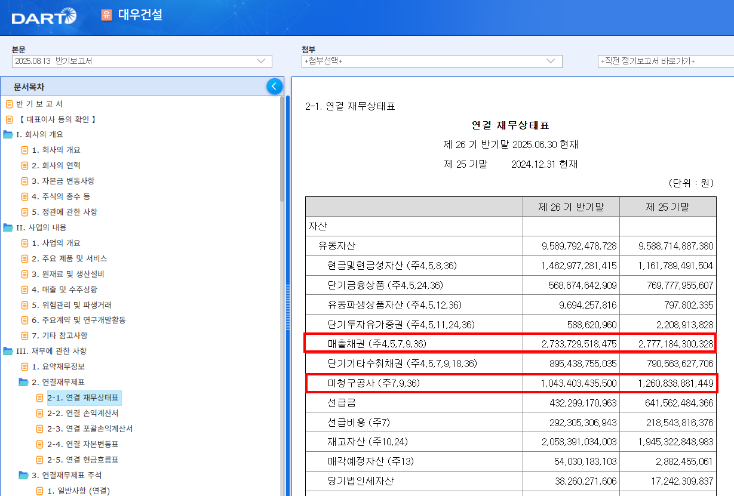Open 1. 요약재무정보 tree entry
The height and width of the screenshot is (496, 734).
[58, 366]
